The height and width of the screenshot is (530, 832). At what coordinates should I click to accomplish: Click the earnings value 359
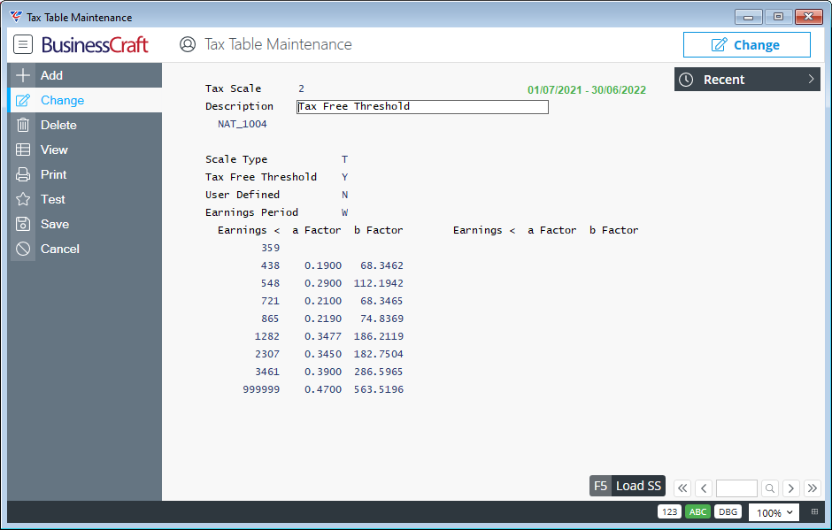270,248
